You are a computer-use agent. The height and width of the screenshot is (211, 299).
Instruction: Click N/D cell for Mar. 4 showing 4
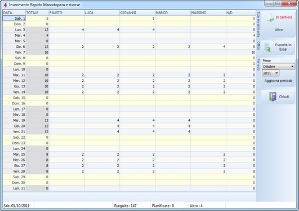[241, 36]
